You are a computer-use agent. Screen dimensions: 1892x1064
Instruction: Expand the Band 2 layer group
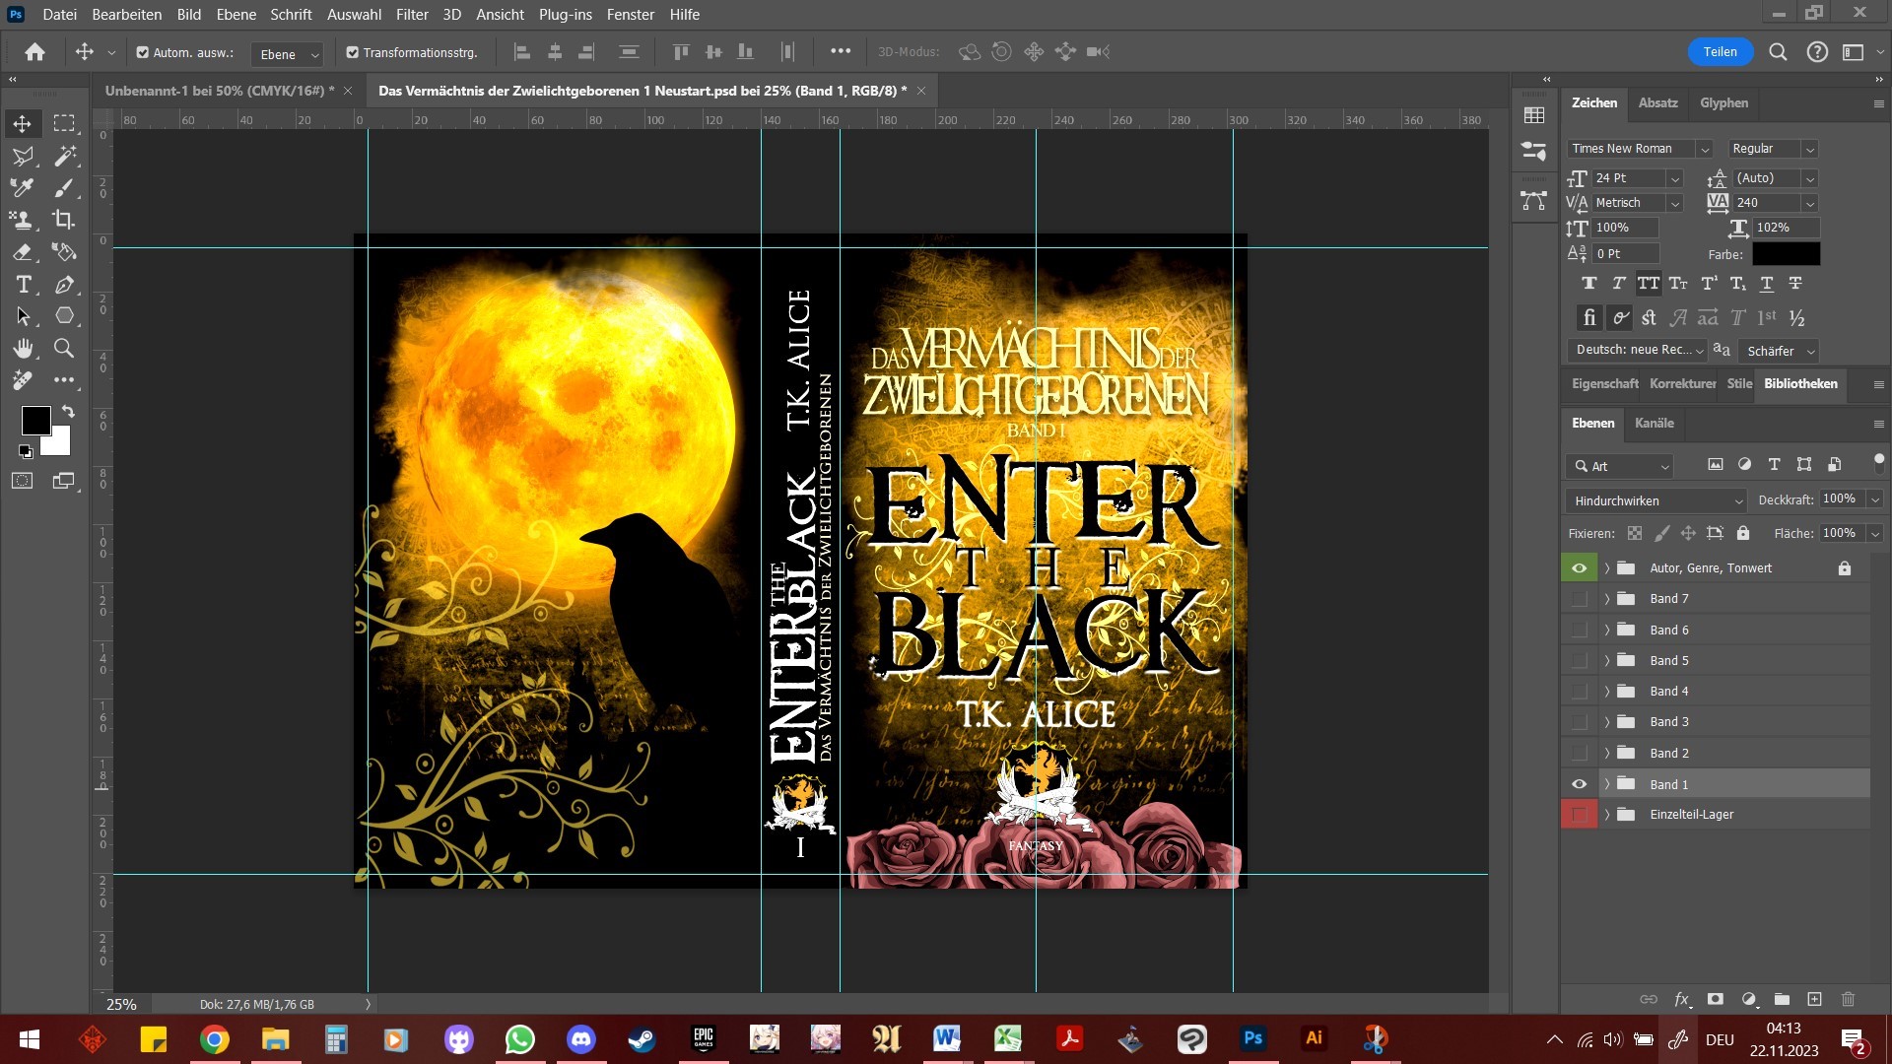(1607, 753)
